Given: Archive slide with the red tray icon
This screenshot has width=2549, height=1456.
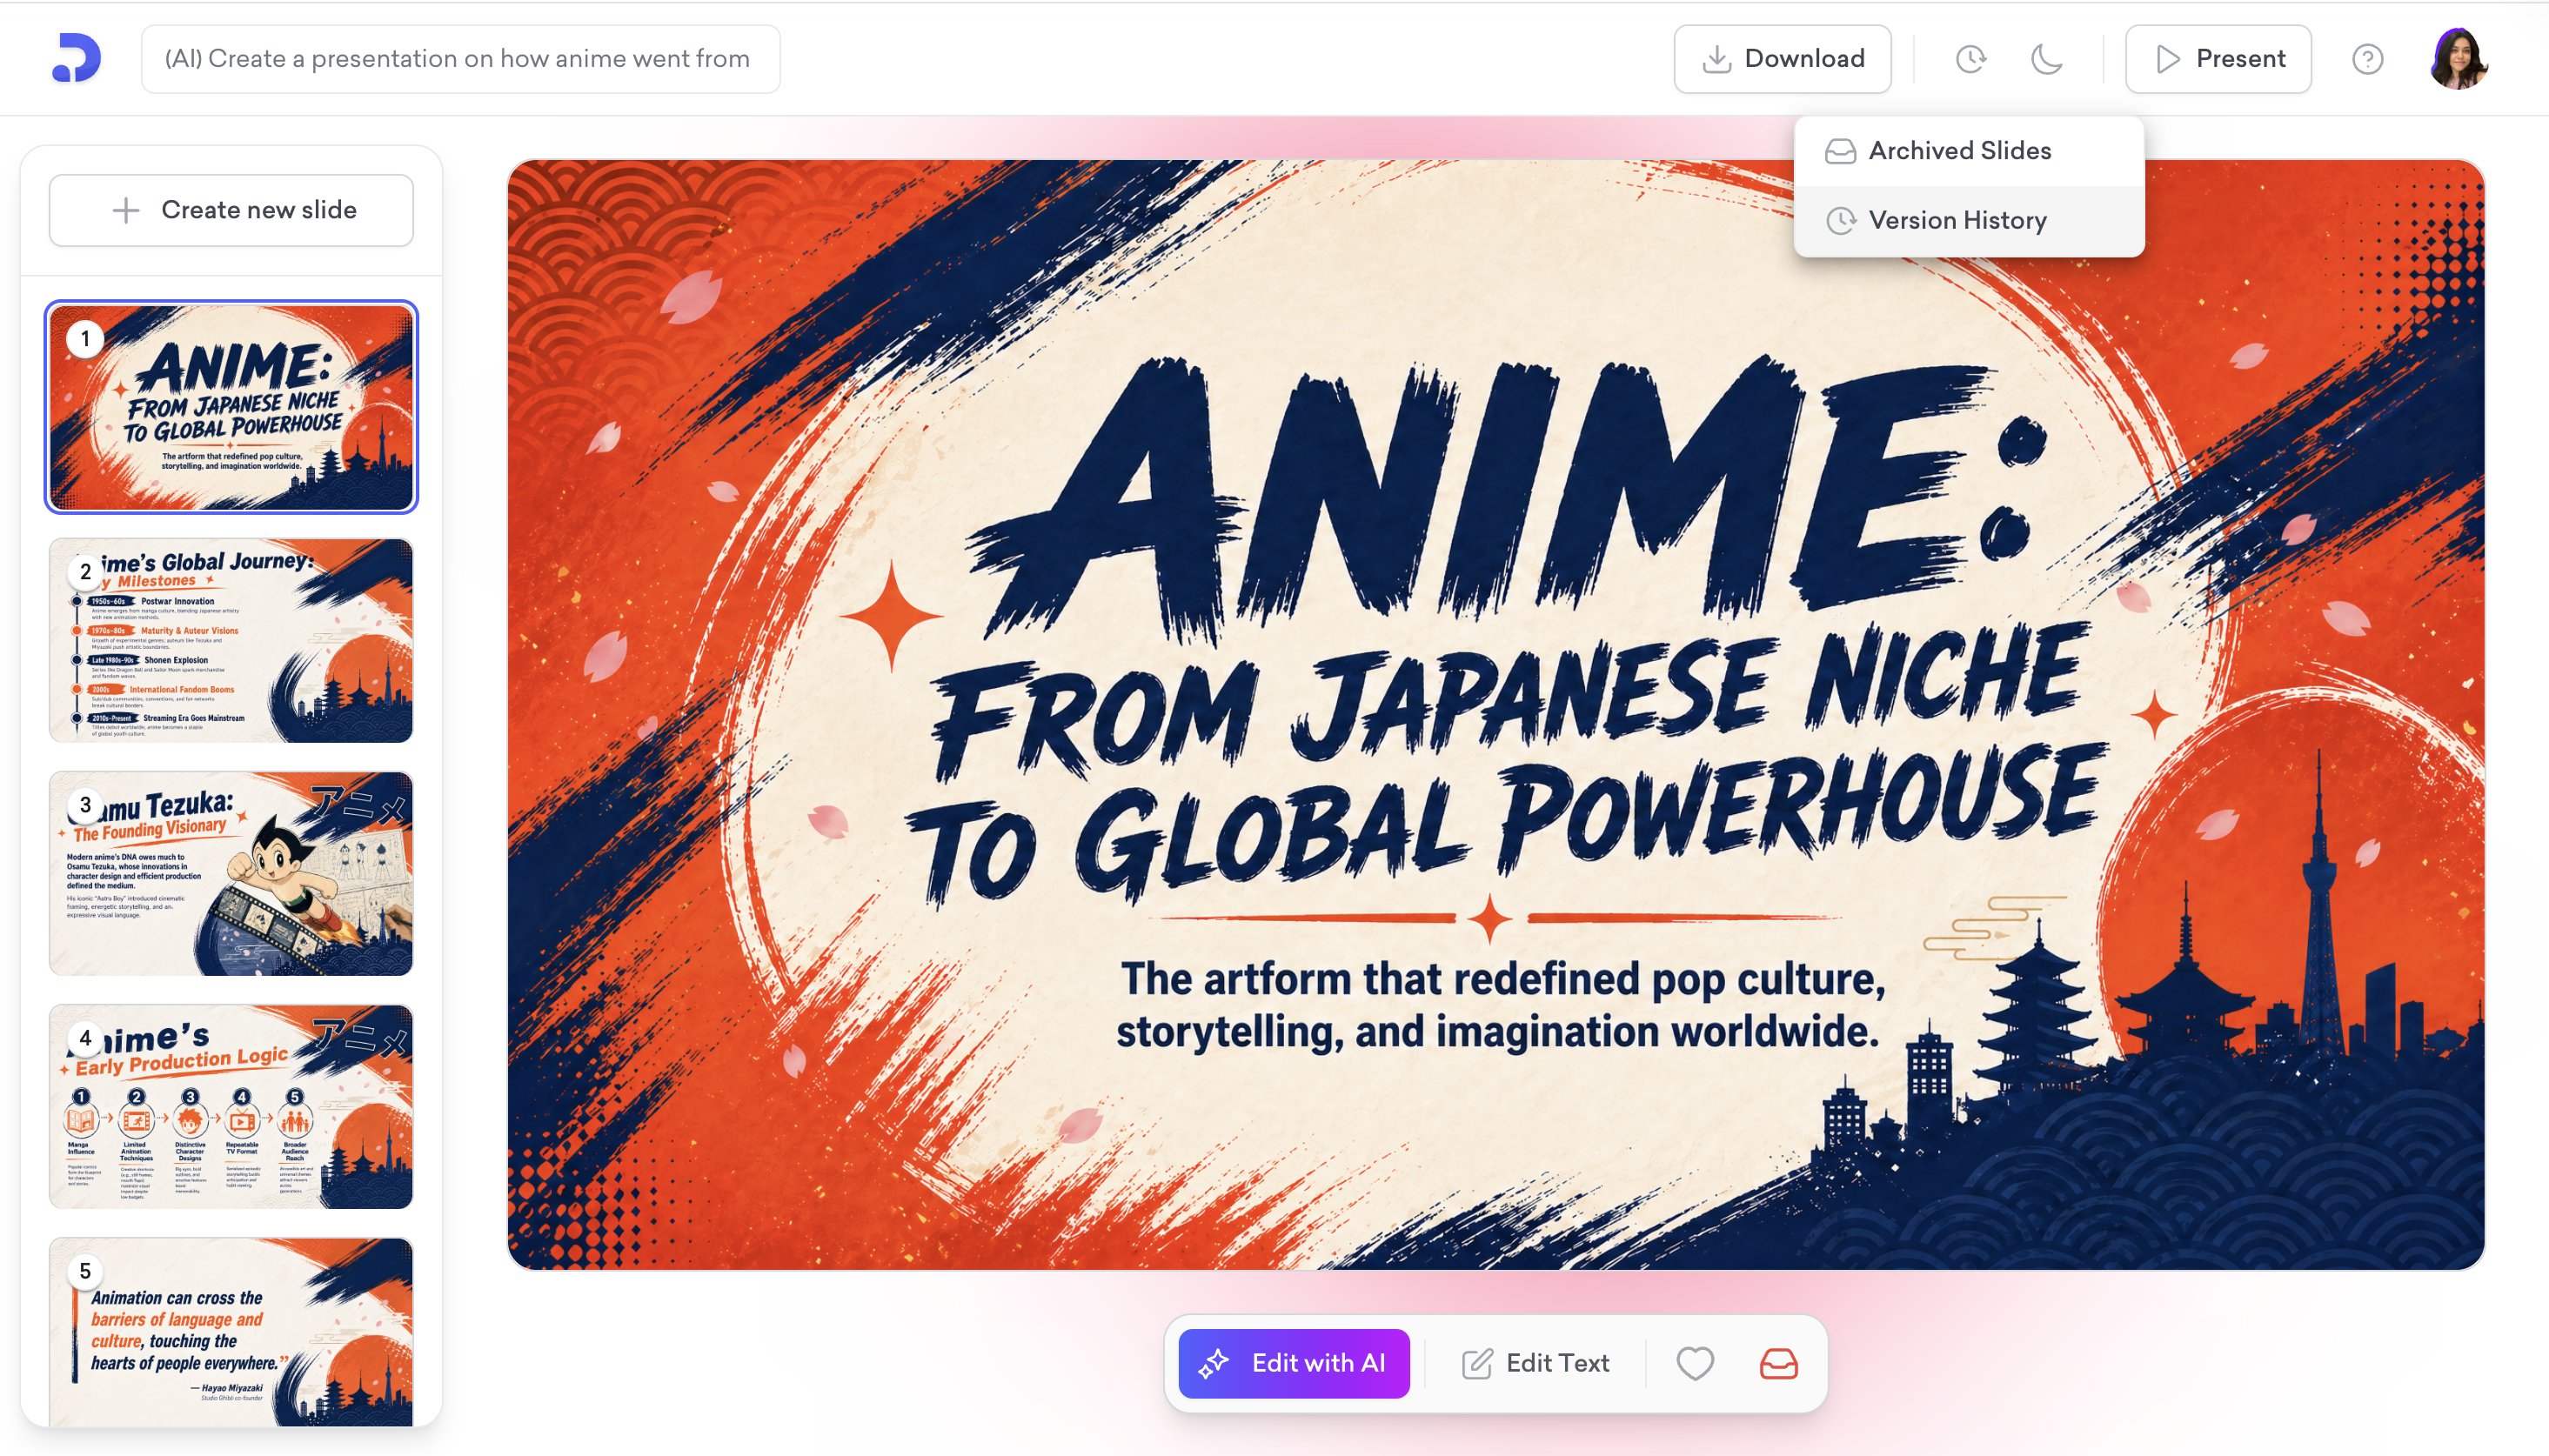Looking at the screenshot, I should (x=1778, y=1363).
